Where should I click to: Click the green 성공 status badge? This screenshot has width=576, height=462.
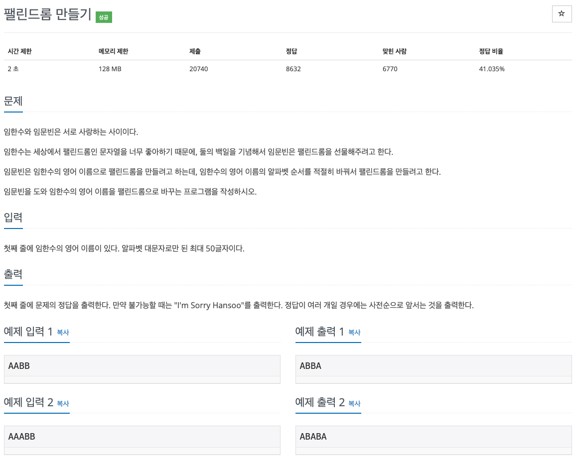(104, 17)
